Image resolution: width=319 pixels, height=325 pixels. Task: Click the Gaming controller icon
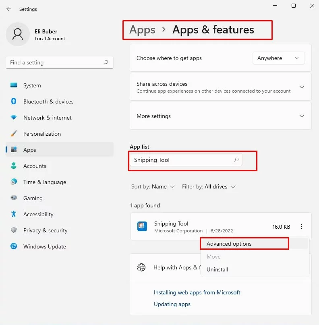14,198
